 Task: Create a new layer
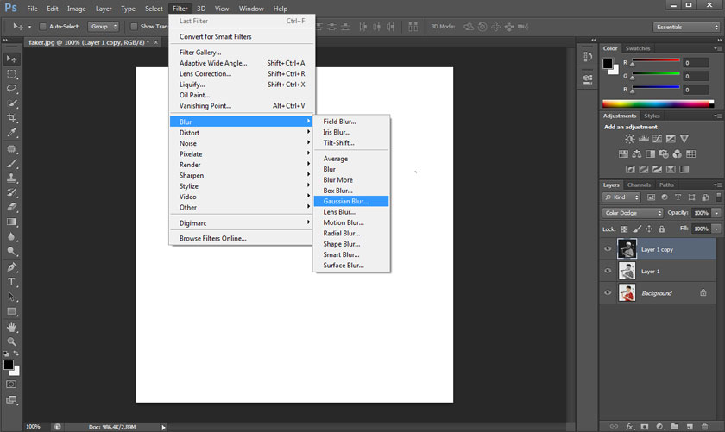pos(690,427)
